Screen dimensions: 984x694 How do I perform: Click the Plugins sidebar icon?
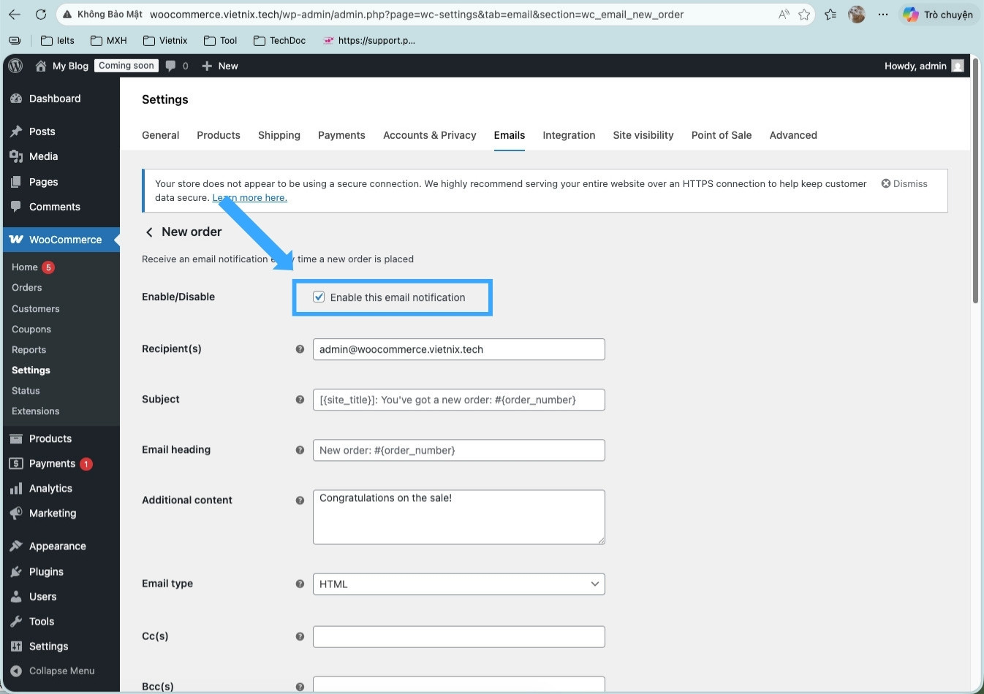pyautogui.click(x=16, y=571)
